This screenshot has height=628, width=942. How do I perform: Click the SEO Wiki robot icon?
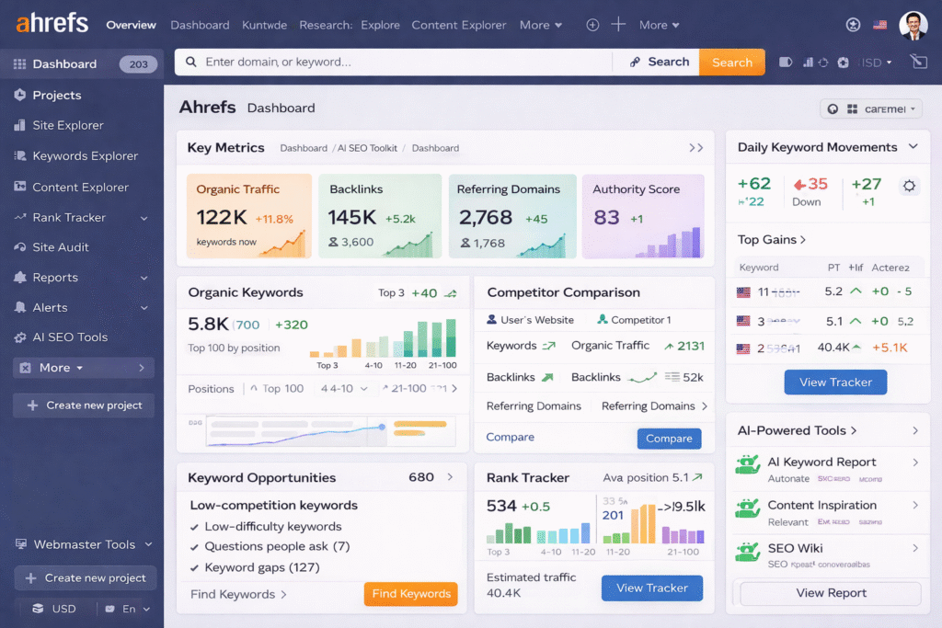pyautogui.click(x=748, y=552)
